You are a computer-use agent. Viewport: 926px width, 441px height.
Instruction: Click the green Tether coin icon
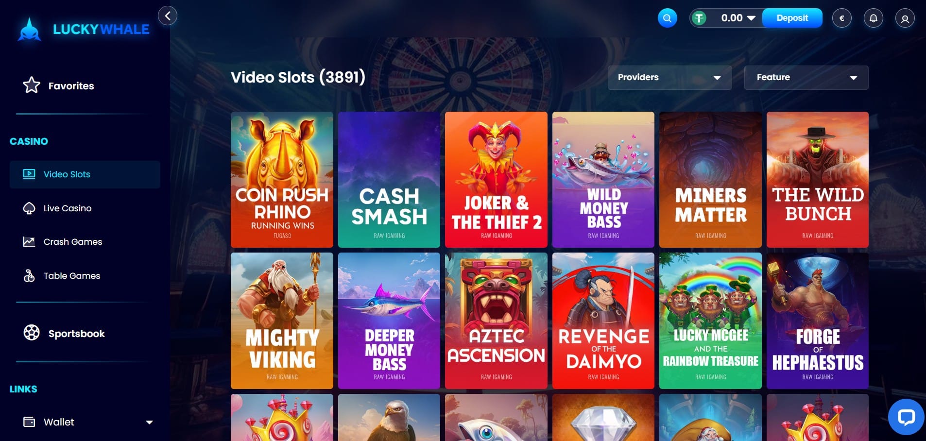click(x=699, y=18)
